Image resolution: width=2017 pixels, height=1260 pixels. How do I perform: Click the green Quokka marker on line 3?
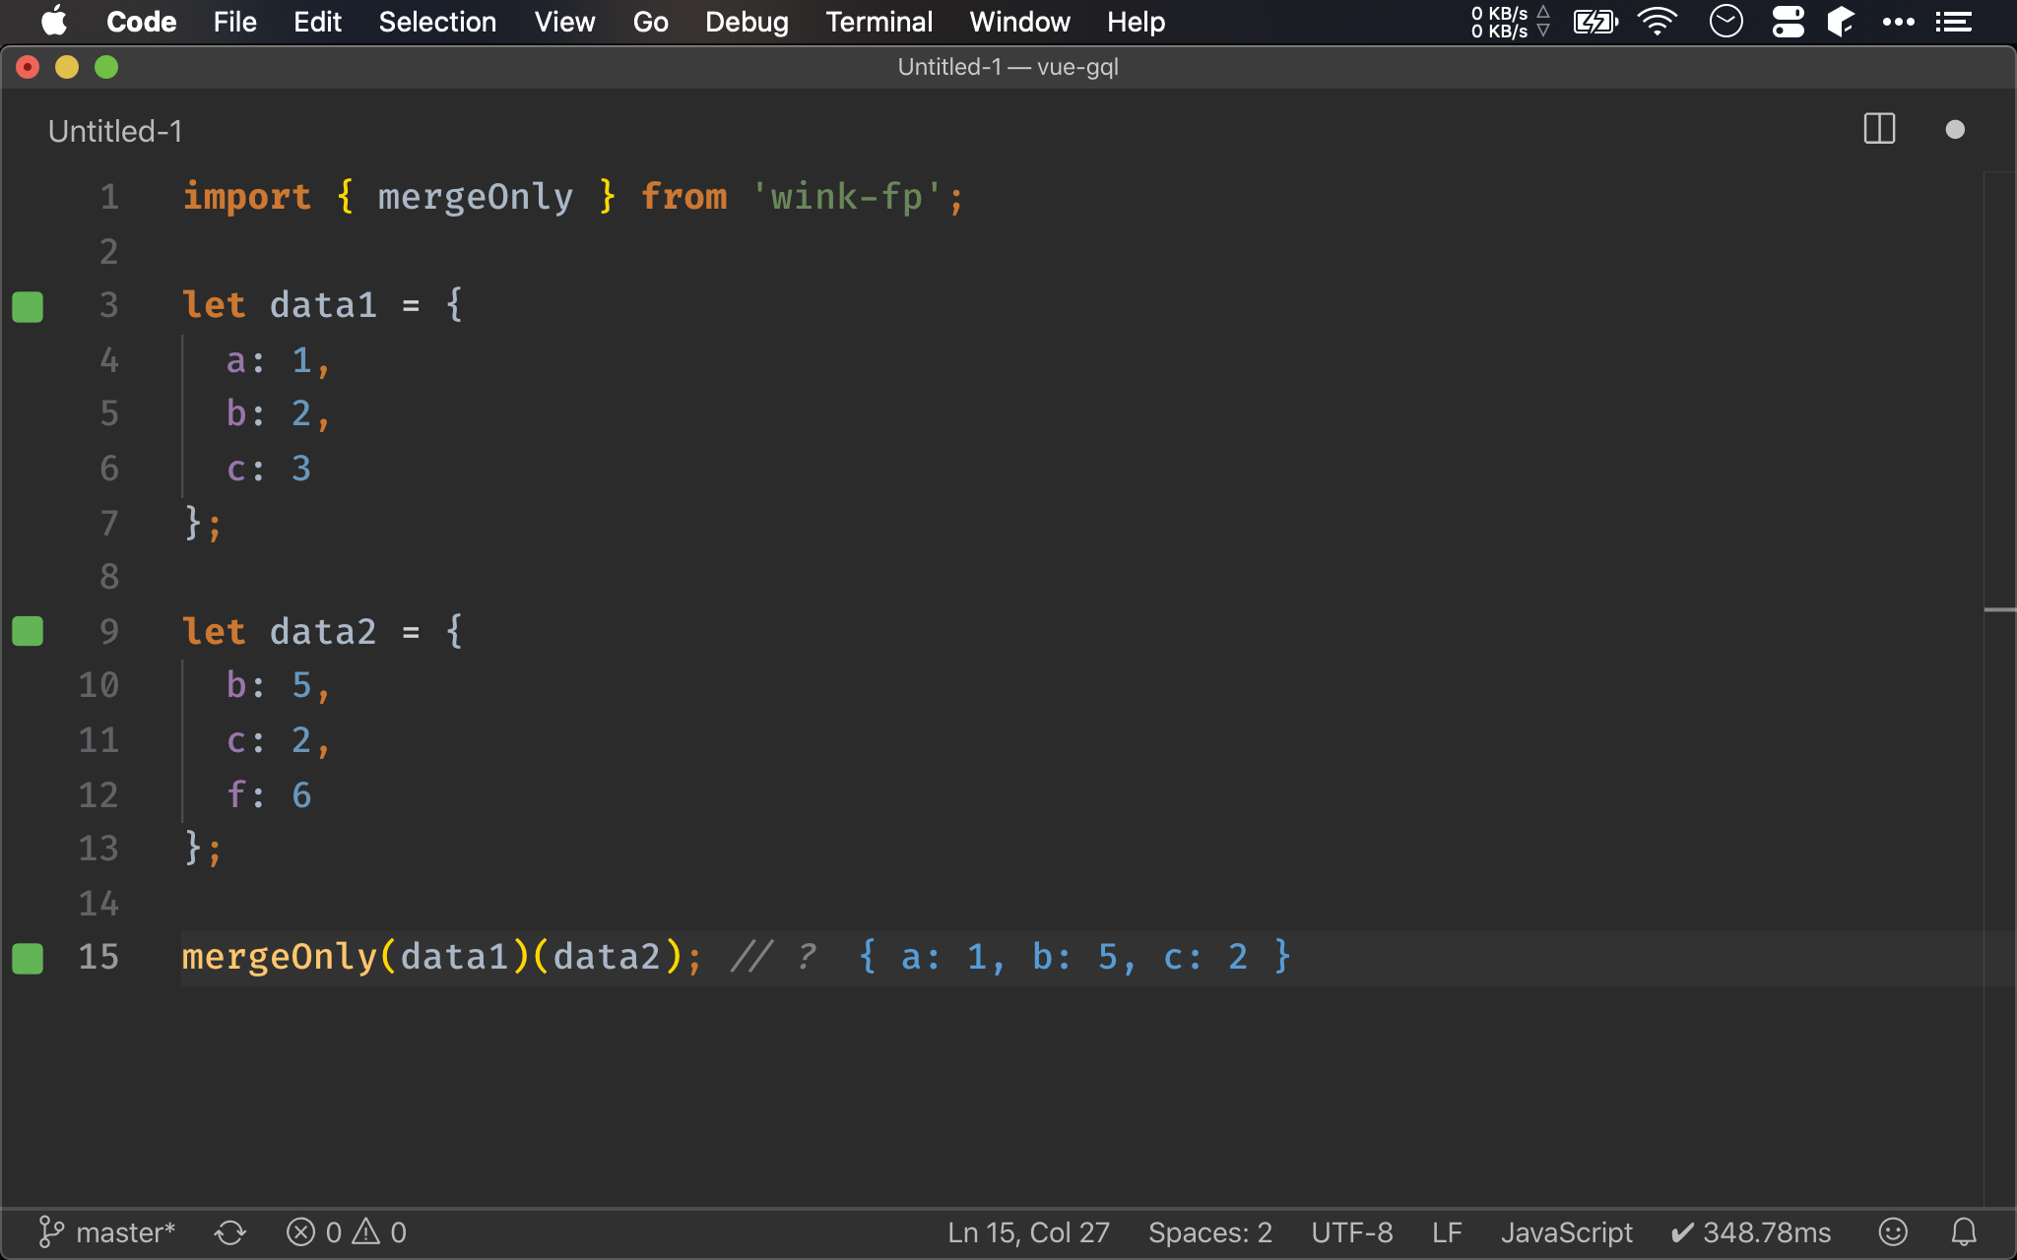28,306
